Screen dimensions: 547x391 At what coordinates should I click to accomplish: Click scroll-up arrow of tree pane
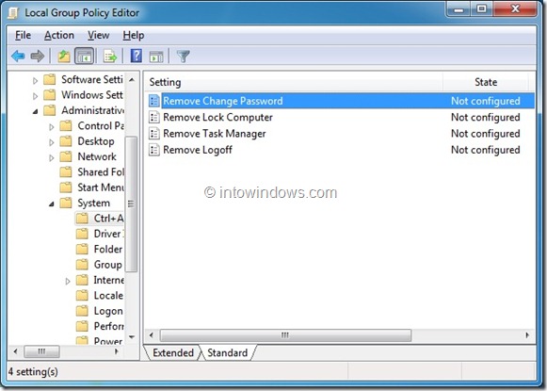point(132,80)
